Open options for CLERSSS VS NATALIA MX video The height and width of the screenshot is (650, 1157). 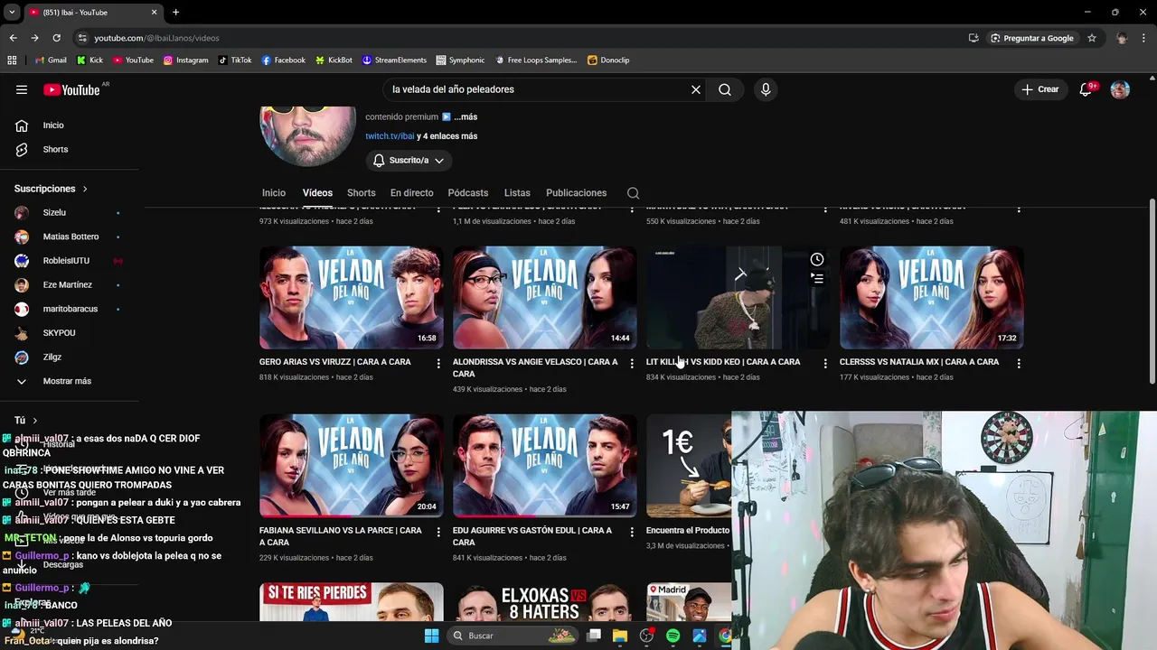coord(1019,363)
